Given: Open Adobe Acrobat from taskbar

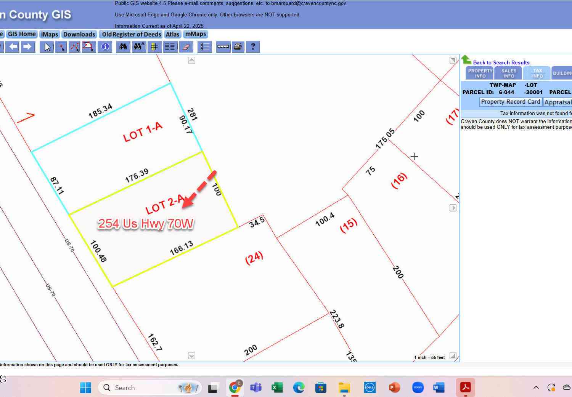Looking at the screenshot, I should click(x=465, y=387).
